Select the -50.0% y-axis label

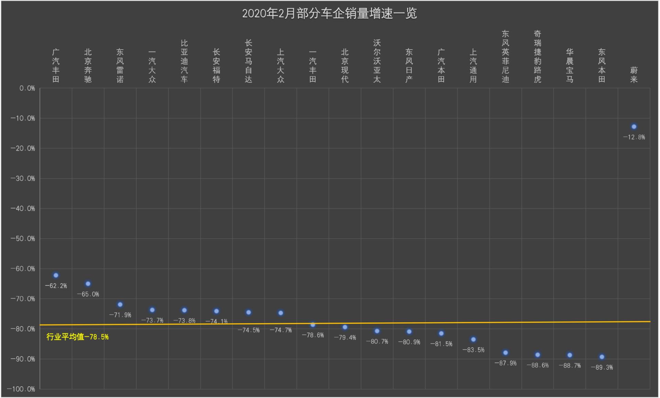coord(23,238)
